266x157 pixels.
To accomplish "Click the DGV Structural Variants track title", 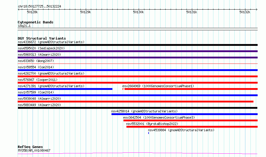I will pyautogui.click(x=42, y=38).
